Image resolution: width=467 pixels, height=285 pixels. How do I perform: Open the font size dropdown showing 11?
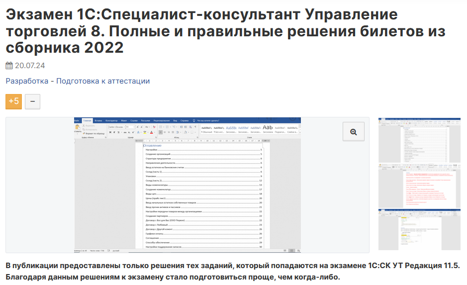tap(129, 127)
